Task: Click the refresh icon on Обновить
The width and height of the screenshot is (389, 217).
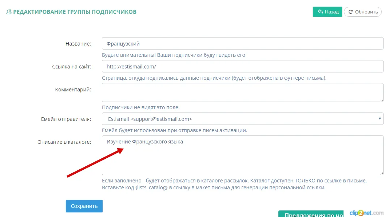Action: tap(351, 12)
